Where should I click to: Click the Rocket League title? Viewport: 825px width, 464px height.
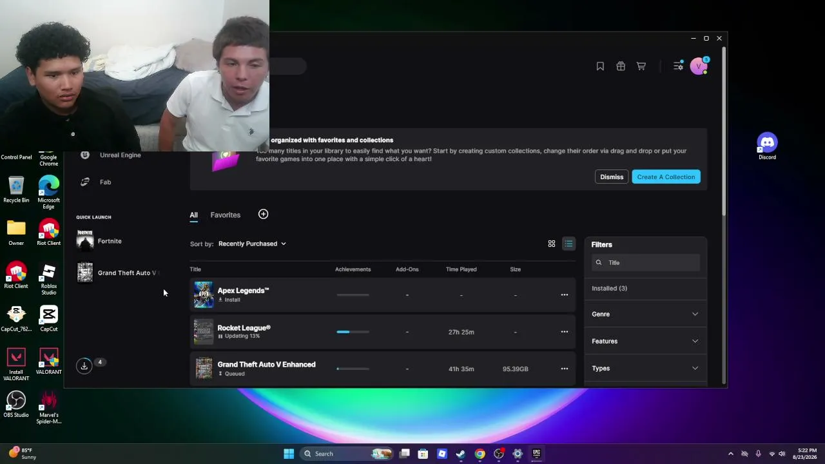(x=244, y=328)
